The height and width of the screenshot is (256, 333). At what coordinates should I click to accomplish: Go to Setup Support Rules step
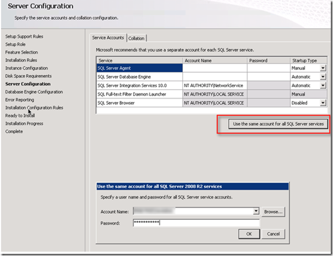24,36
